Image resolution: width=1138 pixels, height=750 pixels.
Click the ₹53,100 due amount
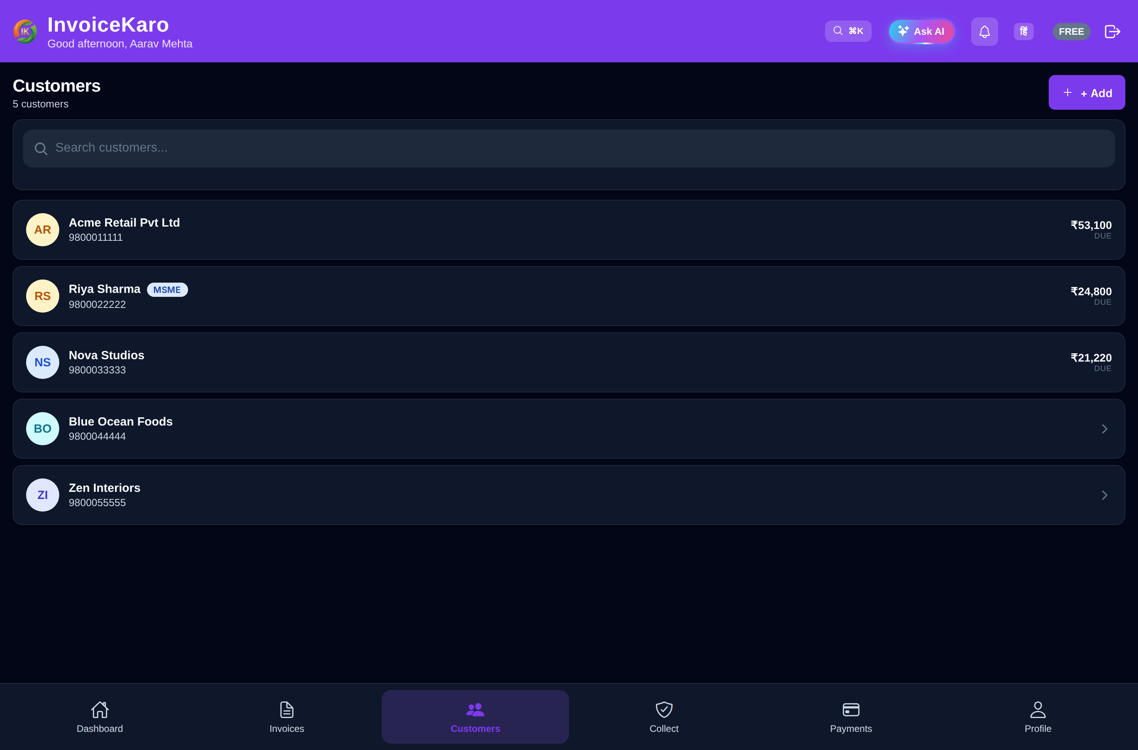tap(1091, 225)
